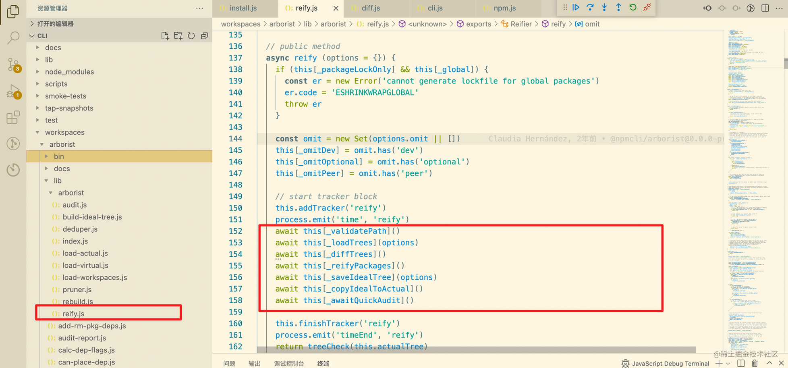Image resolution: width=788 pixels, height=368 pixels.
Task: Open the Explorer view in activity bar
Action: click(13, 11)
